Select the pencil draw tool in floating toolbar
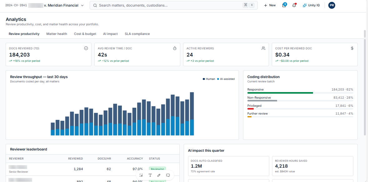 click(x=159, y=175)
